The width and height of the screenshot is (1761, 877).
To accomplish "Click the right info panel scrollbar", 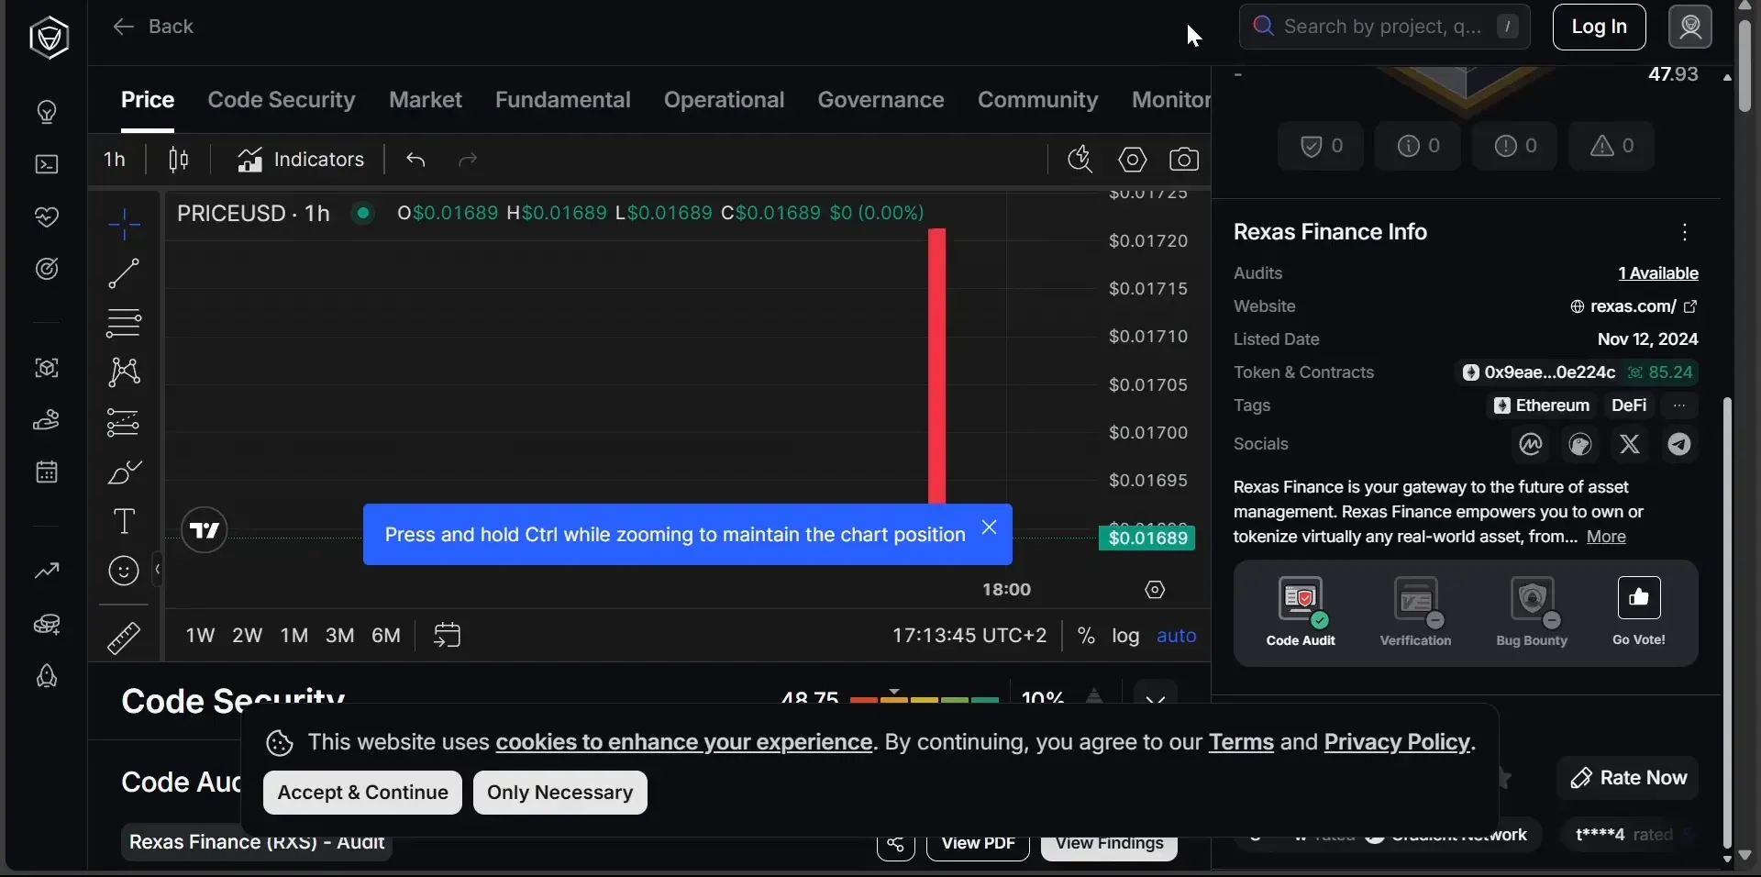I will coord(1727,624).
